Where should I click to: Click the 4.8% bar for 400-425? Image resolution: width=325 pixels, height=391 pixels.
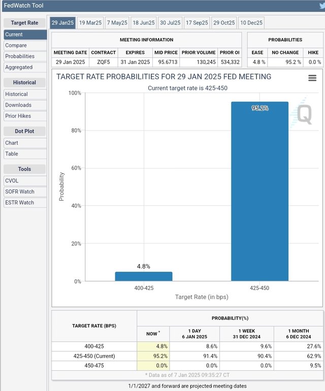pos(144,277)
